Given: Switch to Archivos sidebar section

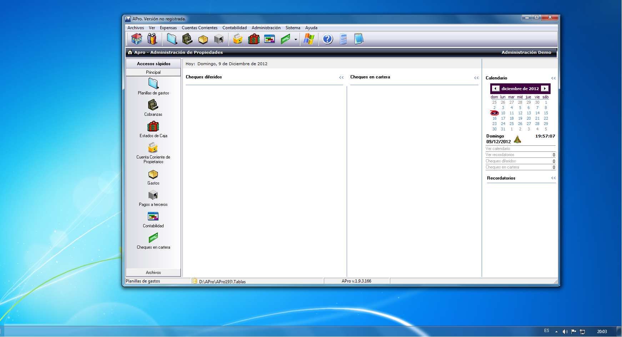Looking at the screenshot, I should 153,273.
